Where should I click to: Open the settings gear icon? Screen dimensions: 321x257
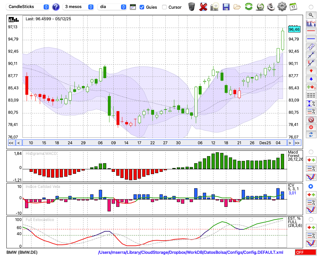[x=282, y=7]
